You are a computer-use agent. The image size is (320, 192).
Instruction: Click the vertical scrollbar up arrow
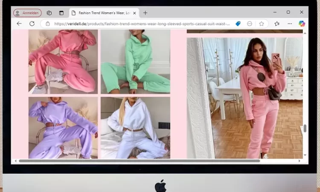click(305, 33)
